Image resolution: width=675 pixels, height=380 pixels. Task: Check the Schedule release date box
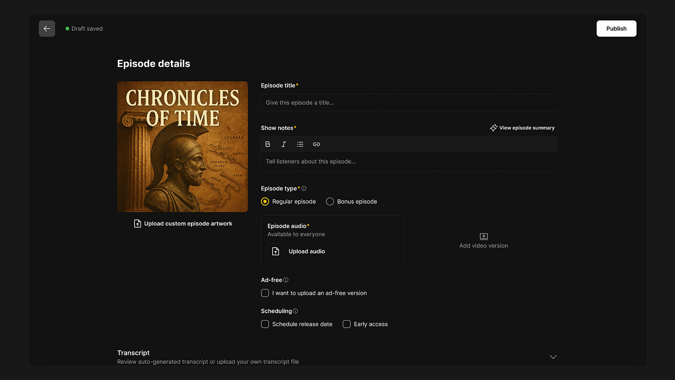click(265, 324)
